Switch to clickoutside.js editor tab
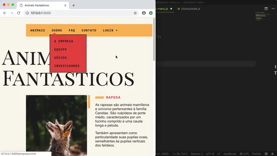 coord(189,9)
